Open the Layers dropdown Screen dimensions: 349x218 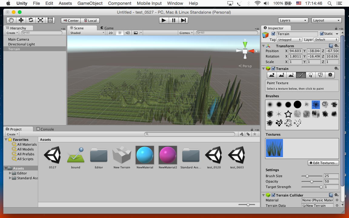point(293,20)
